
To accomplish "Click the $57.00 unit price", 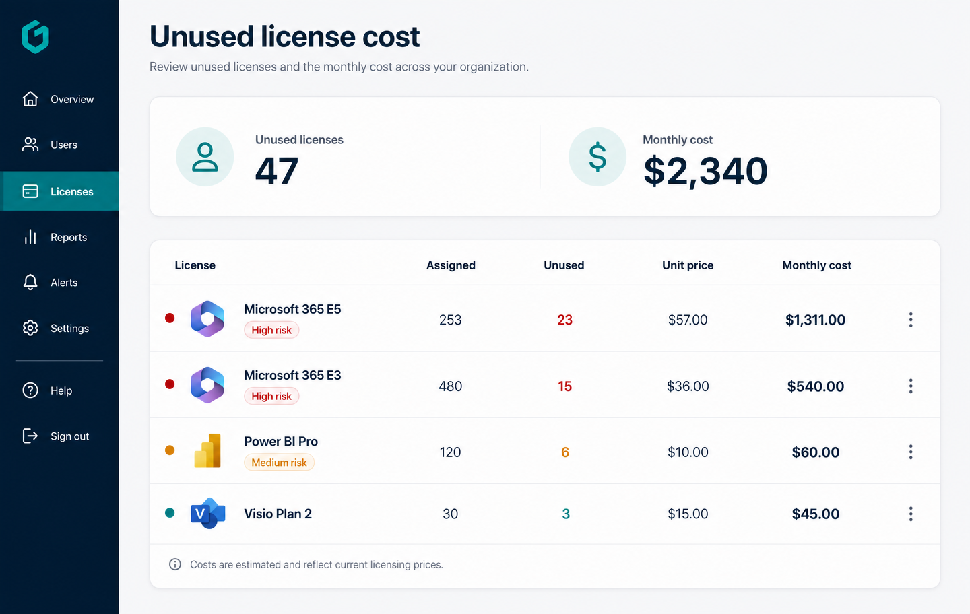I will (x=688, y=320).
